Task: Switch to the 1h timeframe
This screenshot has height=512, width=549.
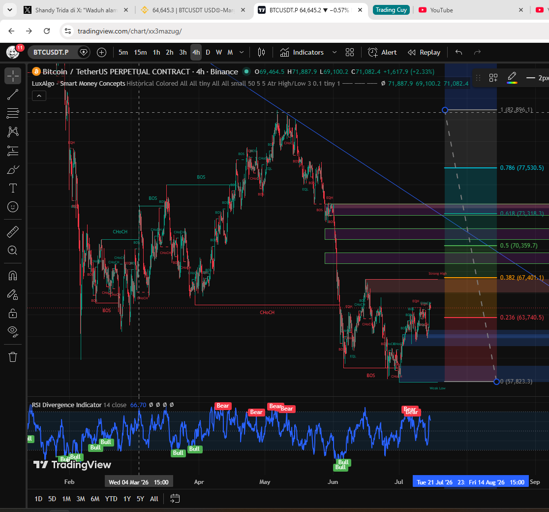Action: (x=156, y=52)
